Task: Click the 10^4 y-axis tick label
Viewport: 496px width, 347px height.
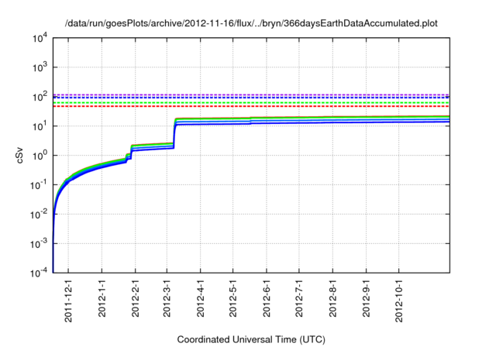Action: pyautogui.click(x=40, y=38)
